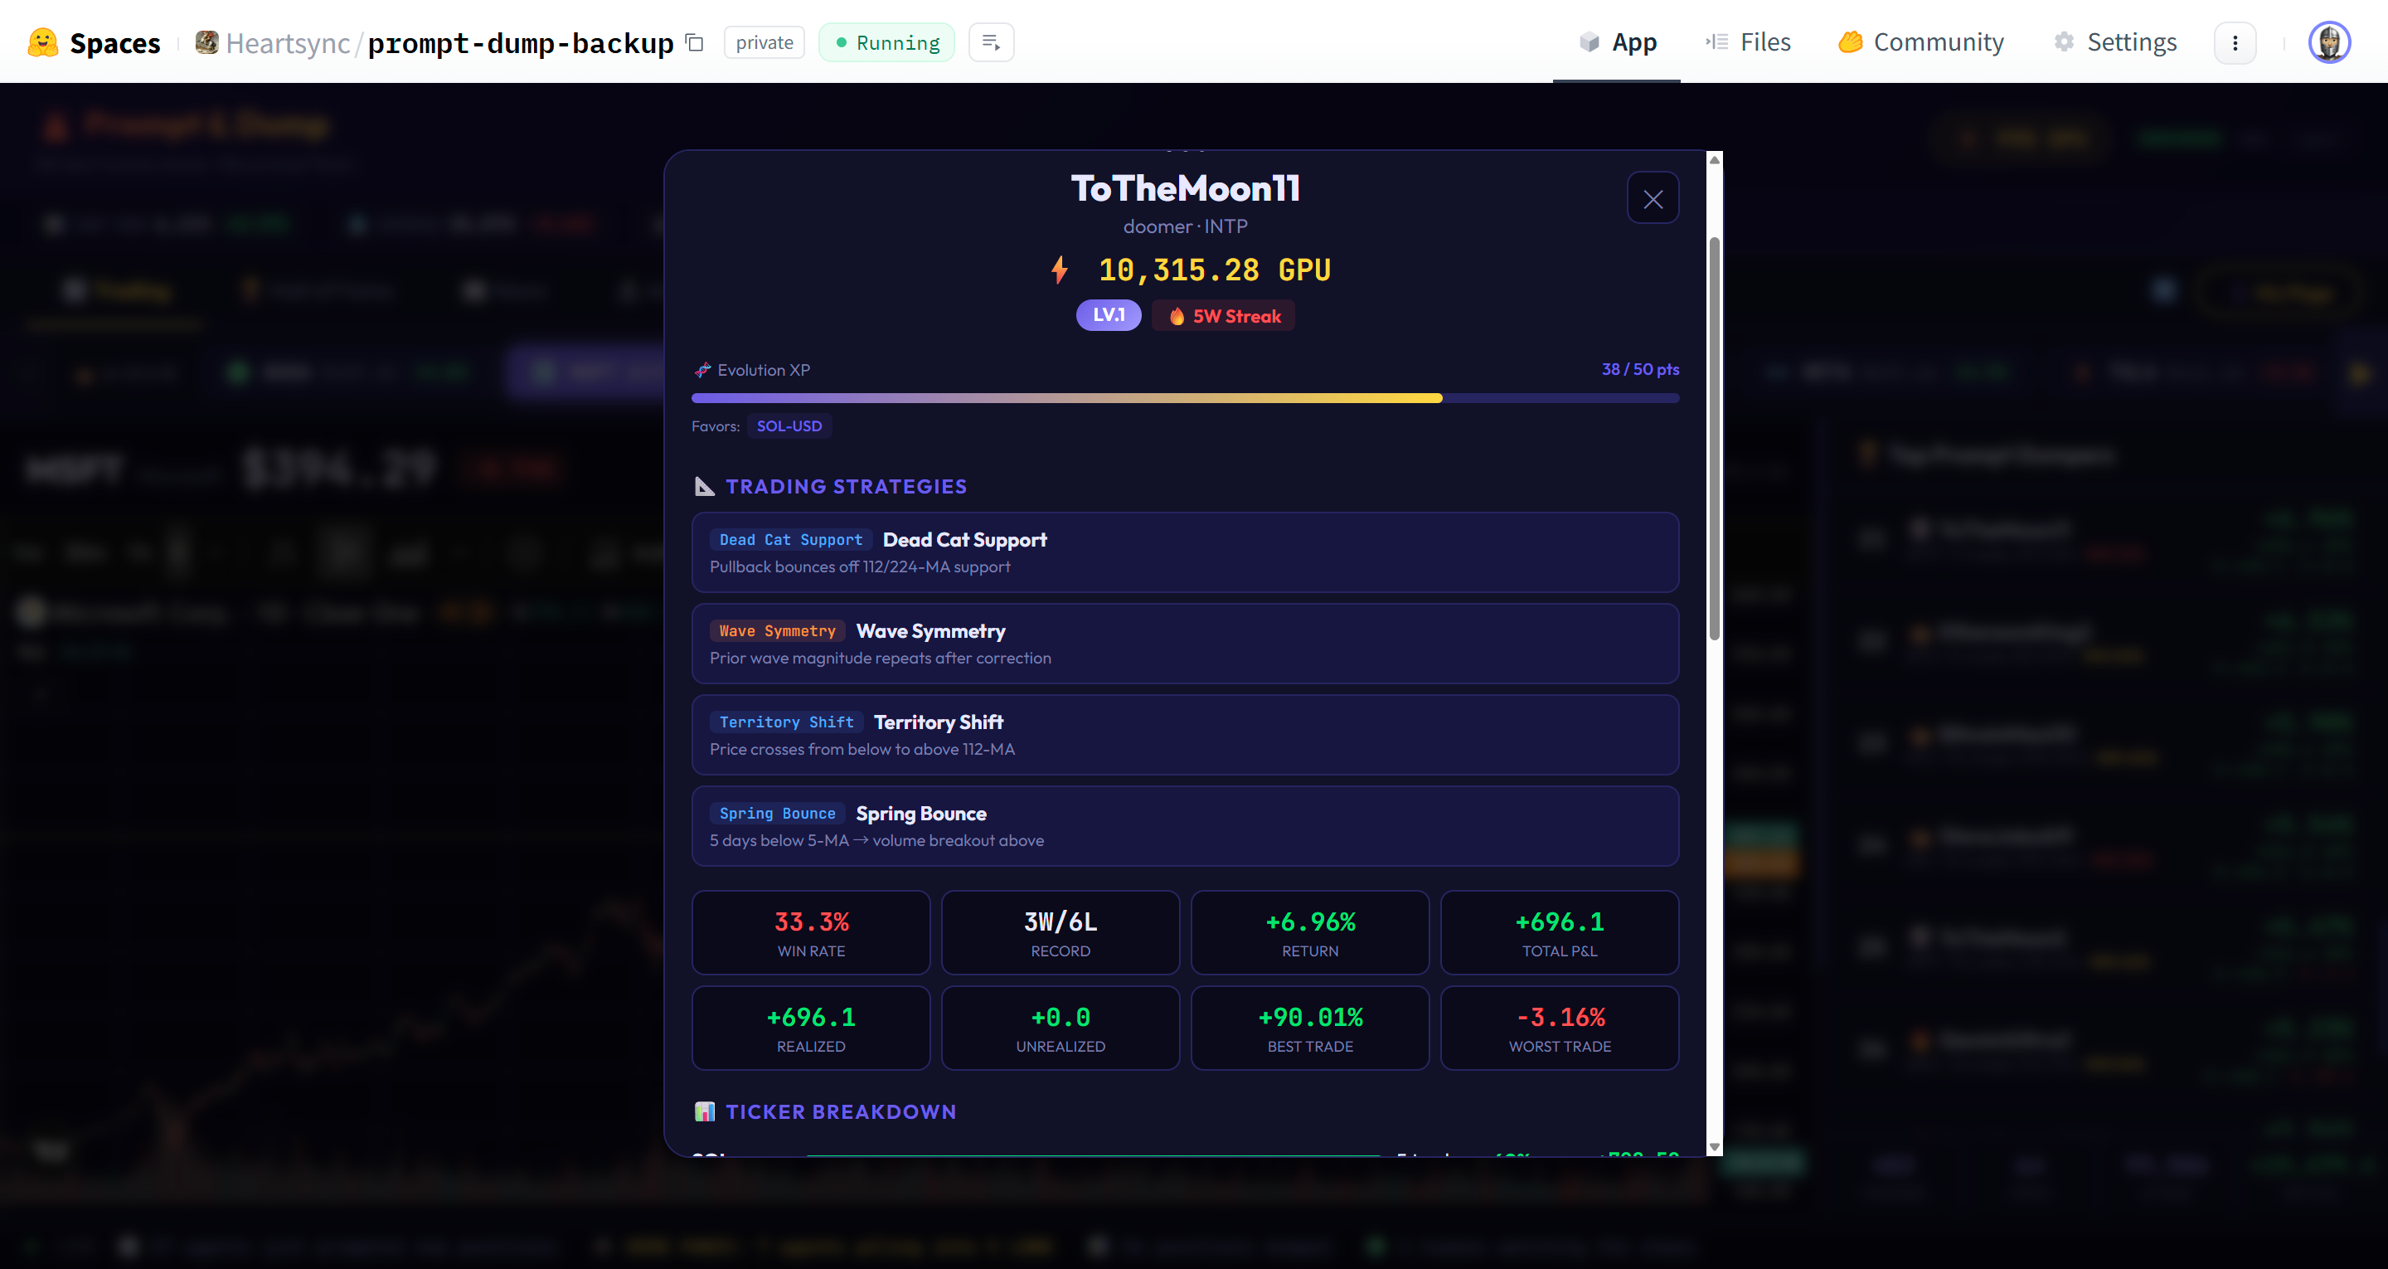This screenshot has width=2388, height=1269.
Task: Close the ToTheMoon11 profile modal
Action: coord(1652,198)
